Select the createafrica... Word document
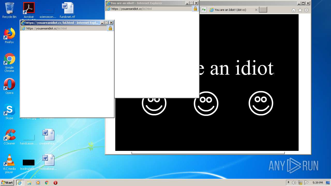331x186 pixels. point(48,137)
